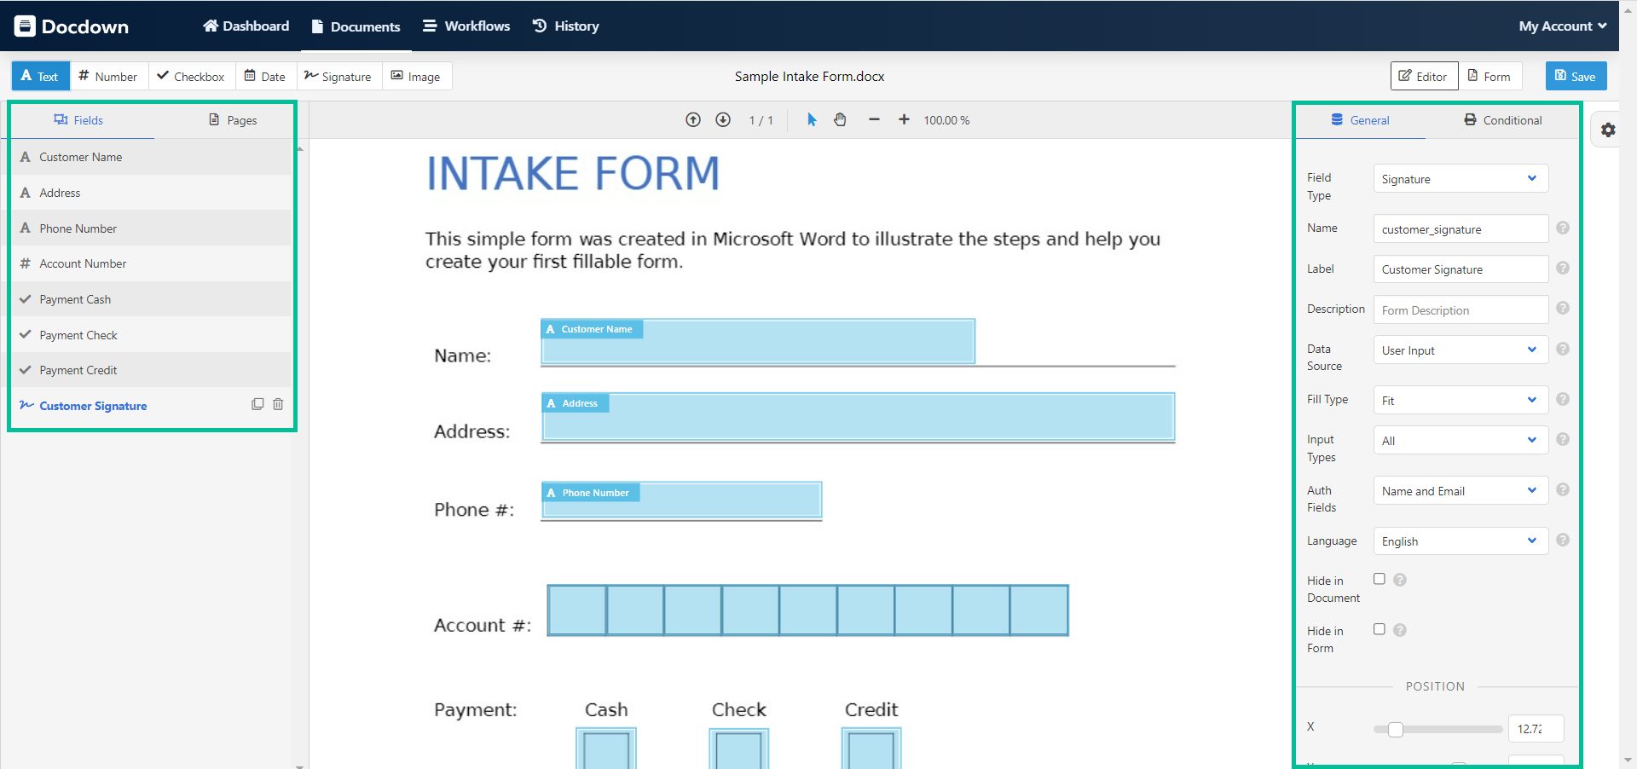Zoom in with the plus icon

904,120
